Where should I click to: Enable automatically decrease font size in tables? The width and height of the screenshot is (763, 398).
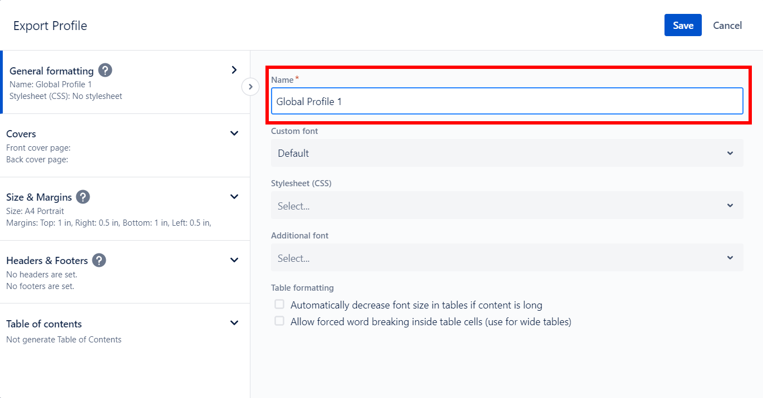[279, 305]
